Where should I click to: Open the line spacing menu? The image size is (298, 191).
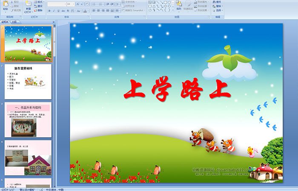click(117, 4)
